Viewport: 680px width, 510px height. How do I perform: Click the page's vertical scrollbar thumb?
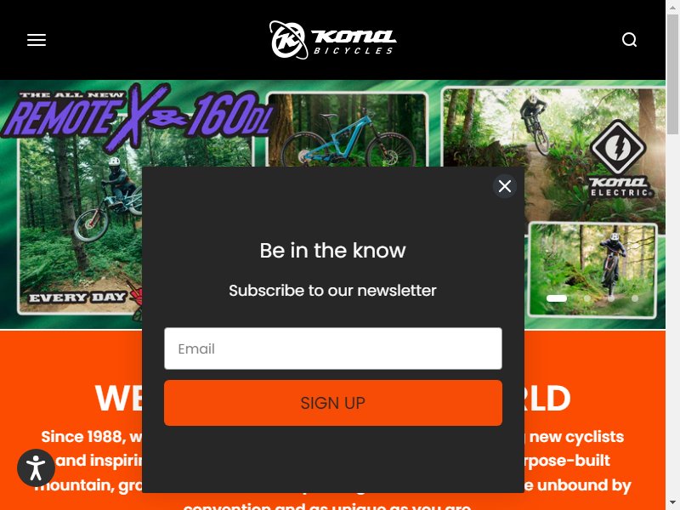672,74
